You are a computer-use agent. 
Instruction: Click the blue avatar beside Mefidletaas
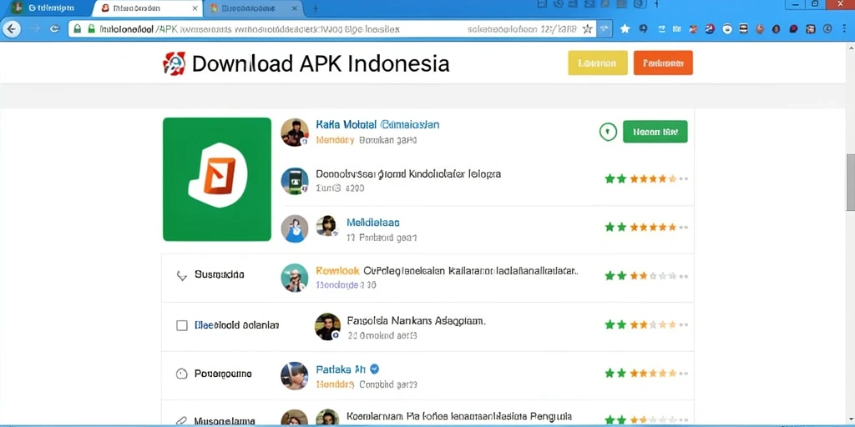295,229
